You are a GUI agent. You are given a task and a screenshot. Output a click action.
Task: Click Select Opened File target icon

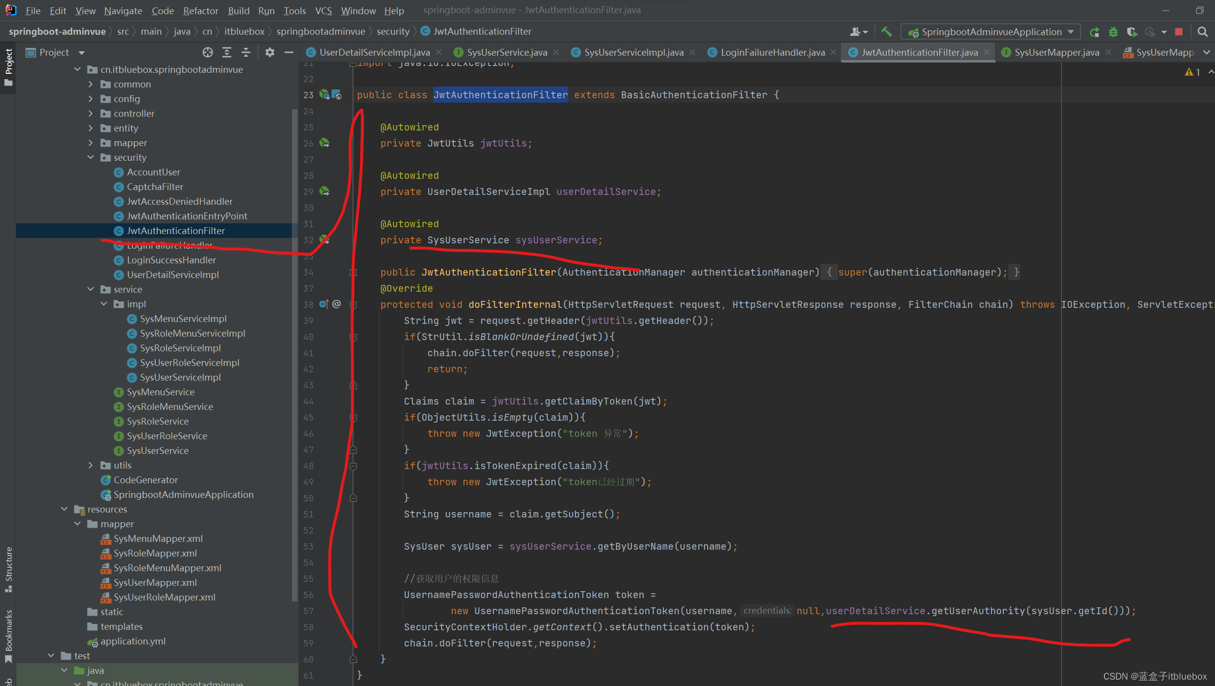[208, 52]
